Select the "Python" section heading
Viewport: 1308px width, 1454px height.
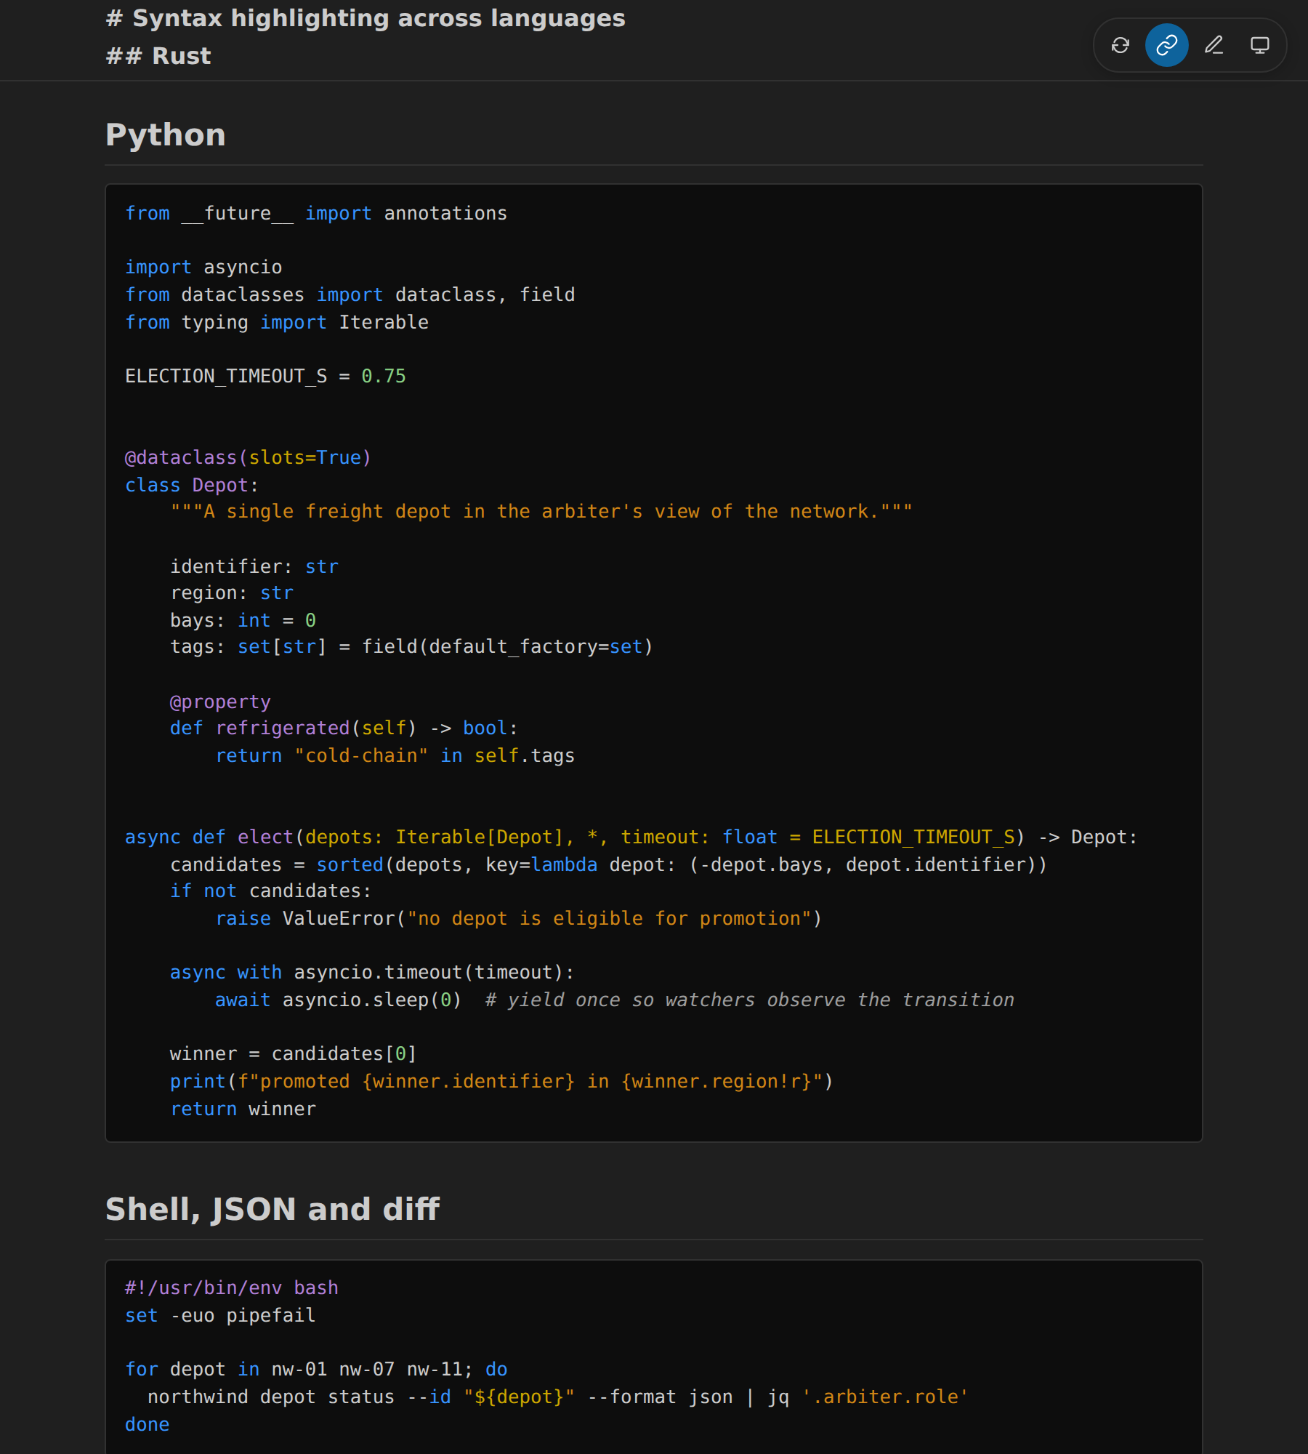tap(166, 134)
